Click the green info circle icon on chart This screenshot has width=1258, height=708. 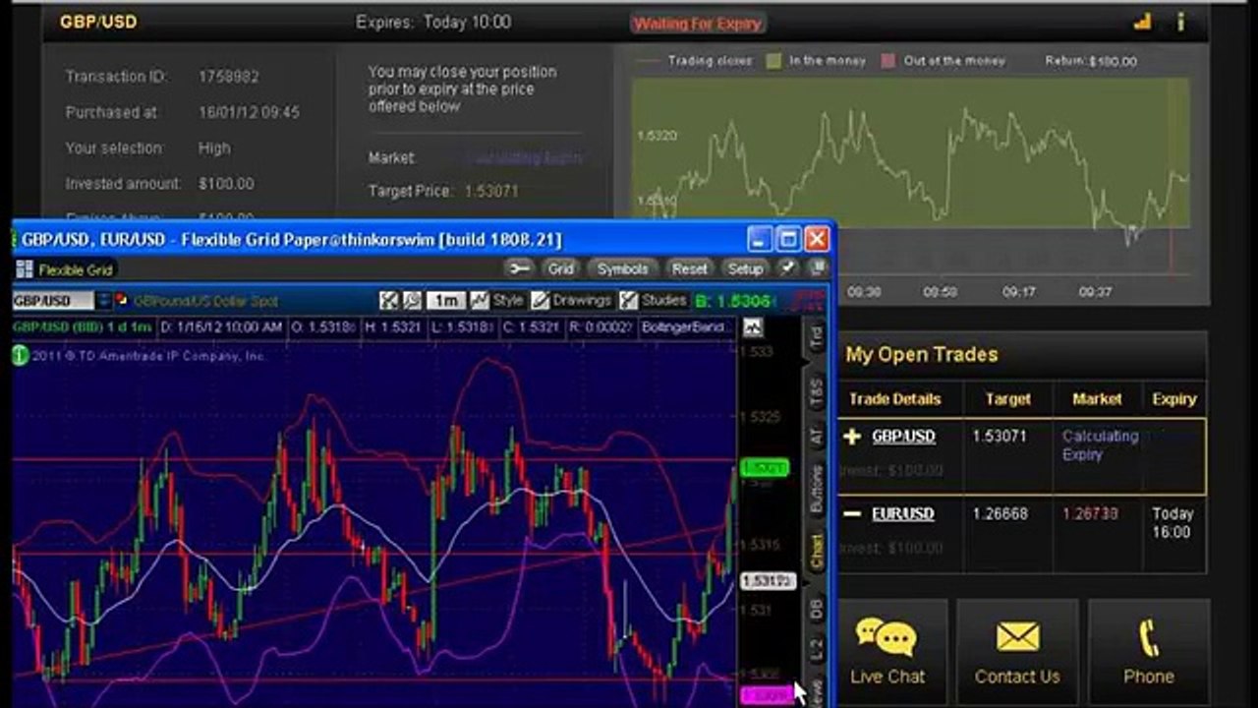(x=20, y=355)
